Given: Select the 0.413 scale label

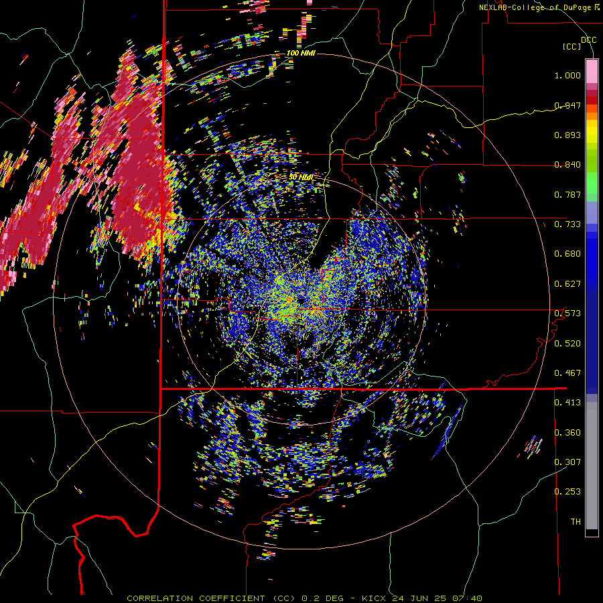Looking at the screenshot, I should 567,403.
